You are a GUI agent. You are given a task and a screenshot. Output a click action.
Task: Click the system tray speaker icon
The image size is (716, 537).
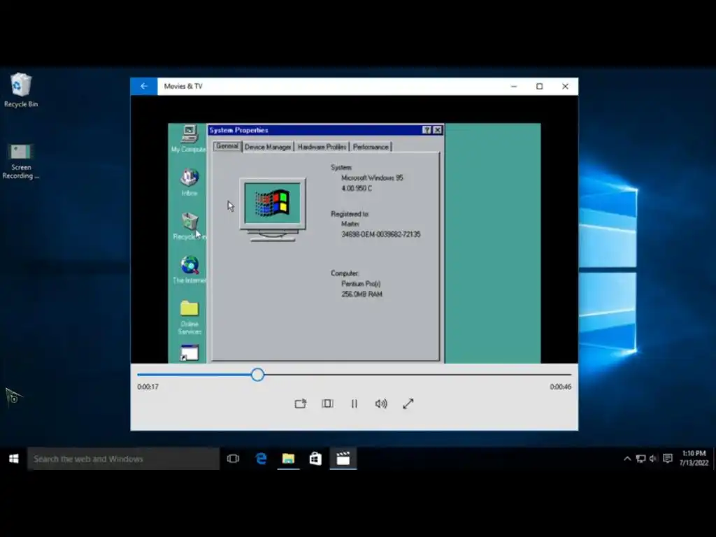pyautogui.click(x=654, y=459)
